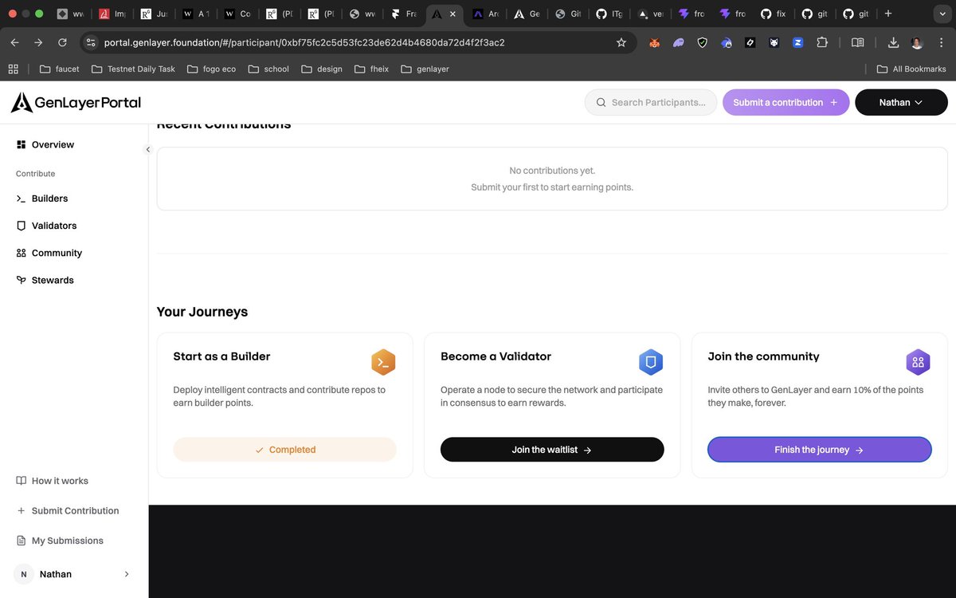Open the green shield checkmark extension
The height and width of the screenshot is (598, 956).
[702, 42]
